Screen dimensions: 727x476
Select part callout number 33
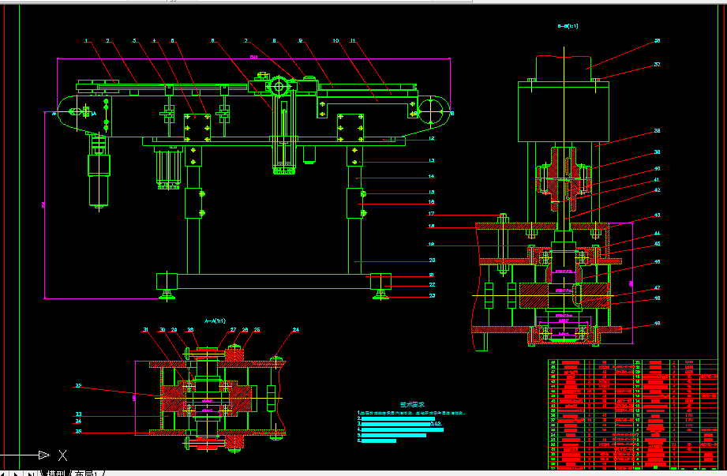78,414
